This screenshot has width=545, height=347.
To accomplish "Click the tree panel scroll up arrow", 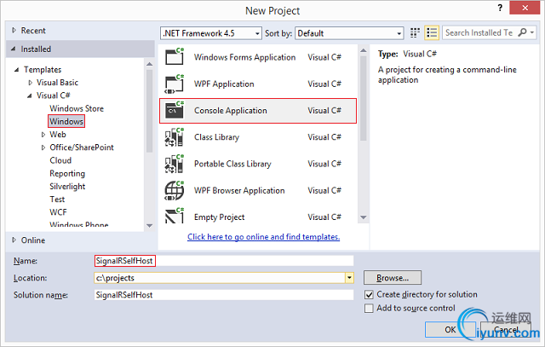I will pyautogui.click(x=150, y=65).
